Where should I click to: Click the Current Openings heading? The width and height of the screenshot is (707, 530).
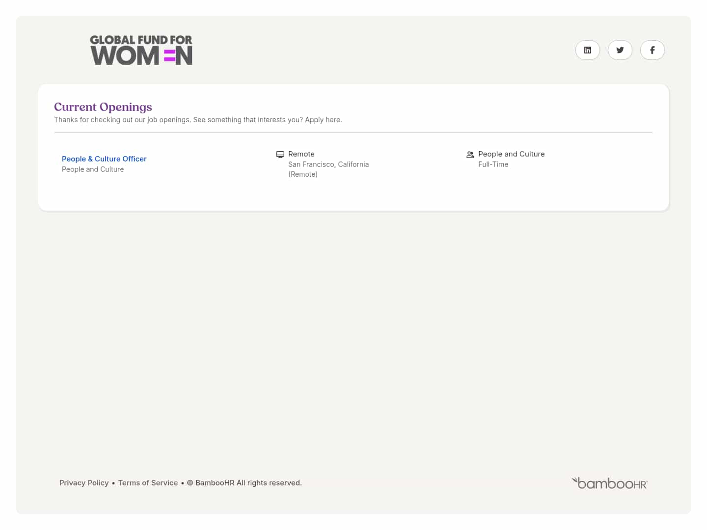pyautogui.click(x=103, y=107)
